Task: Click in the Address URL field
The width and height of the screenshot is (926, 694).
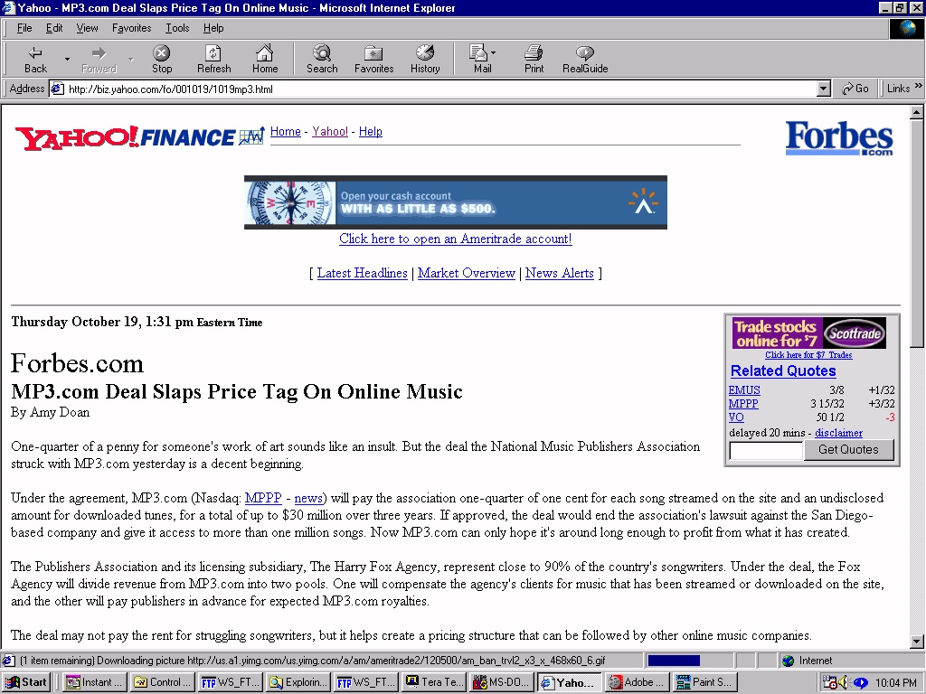Action: [441, 89]
